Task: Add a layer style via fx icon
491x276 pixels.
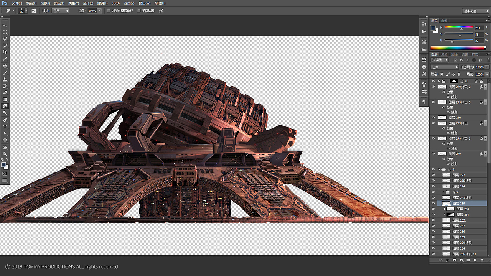Action: click(x=447, y=260)
